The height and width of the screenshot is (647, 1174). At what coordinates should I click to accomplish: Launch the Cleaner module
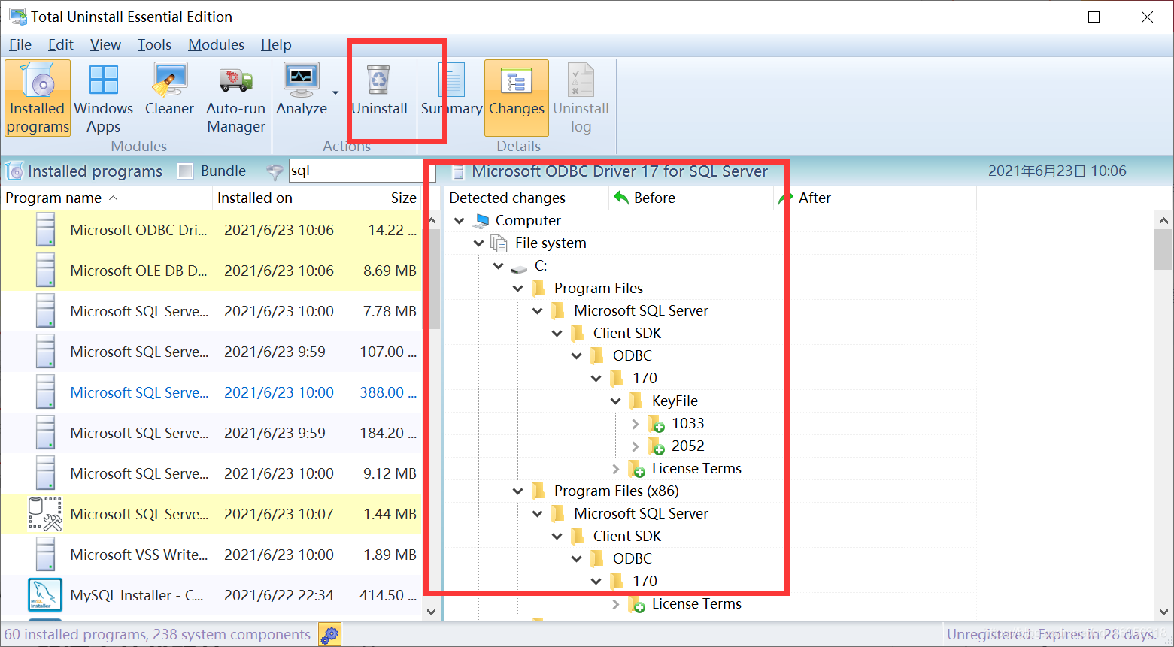click(x=169, y=90)
